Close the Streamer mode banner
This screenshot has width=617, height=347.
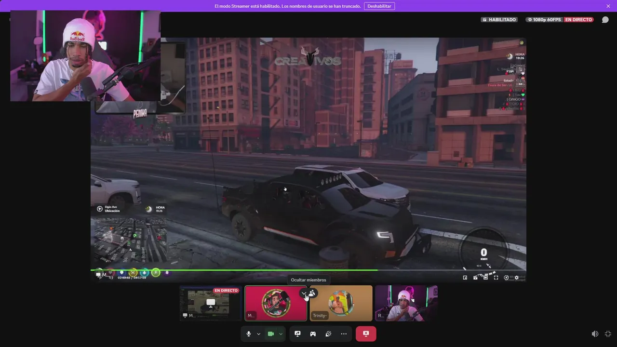[608, 6]
